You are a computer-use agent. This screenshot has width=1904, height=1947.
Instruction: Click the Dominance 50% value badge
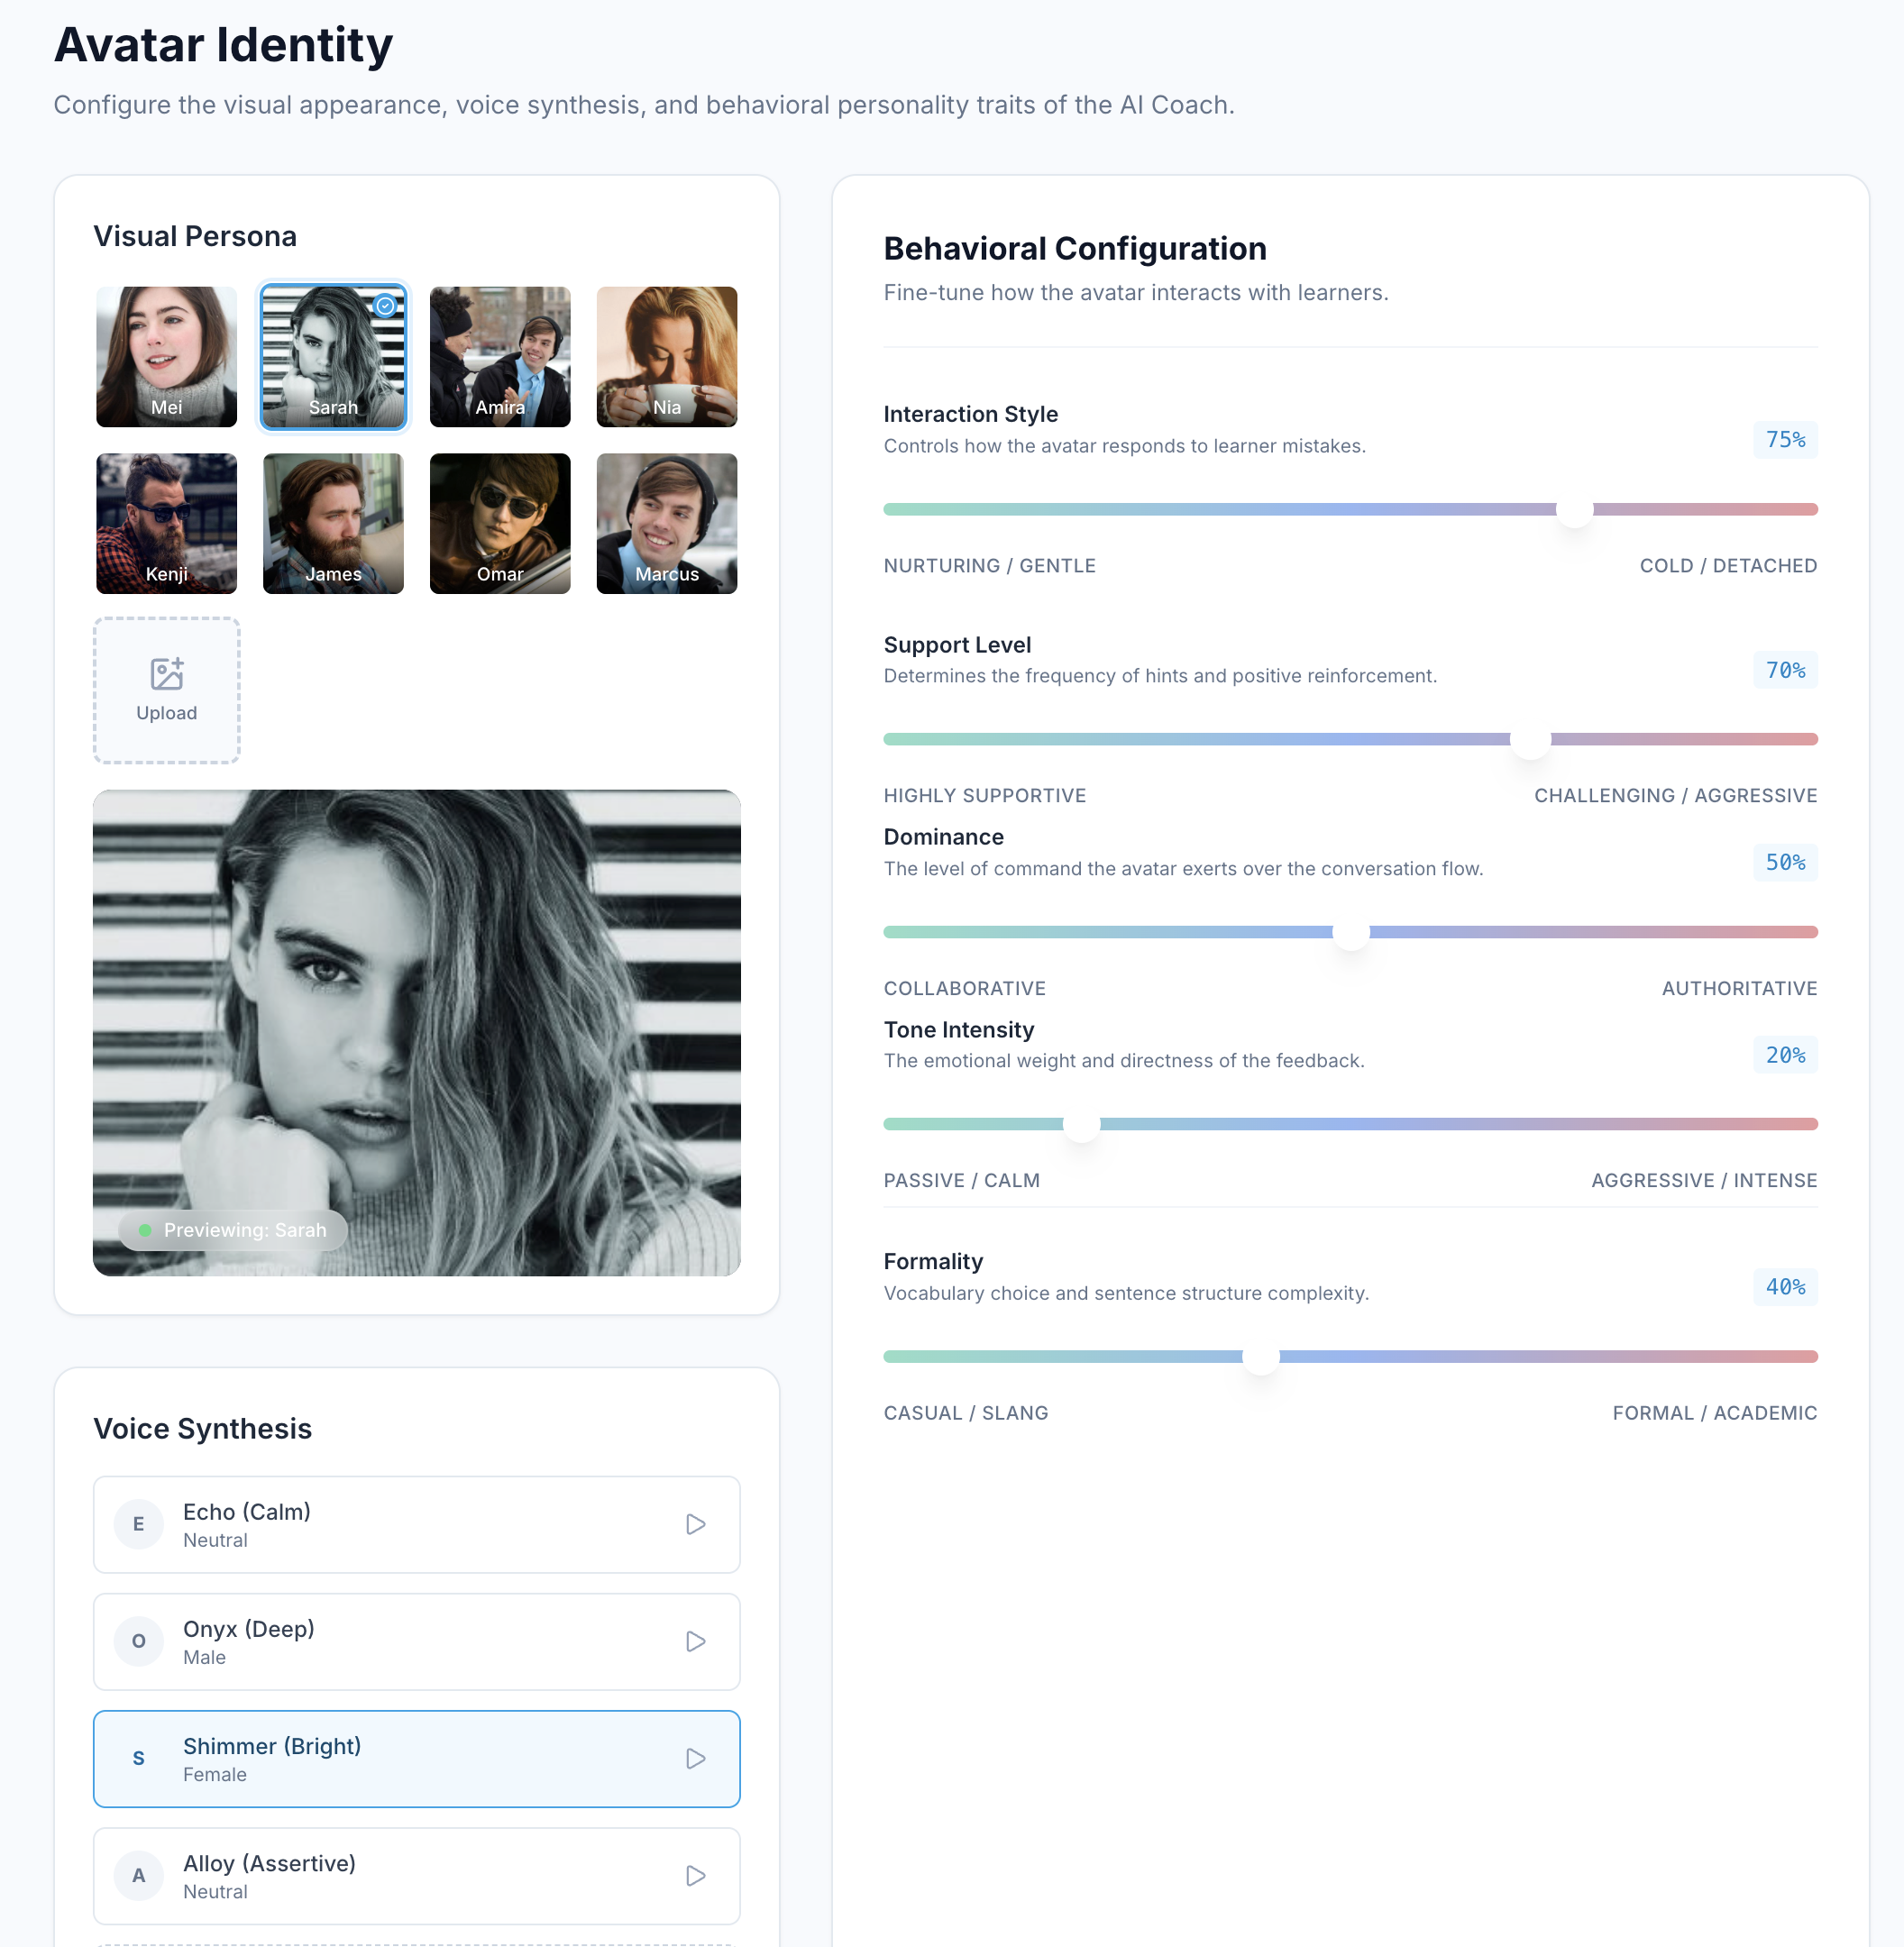point(1785,862)
